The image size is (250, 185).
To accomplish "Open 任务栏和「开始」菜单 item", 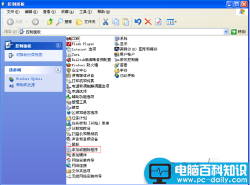I will [x=87, y=123].
